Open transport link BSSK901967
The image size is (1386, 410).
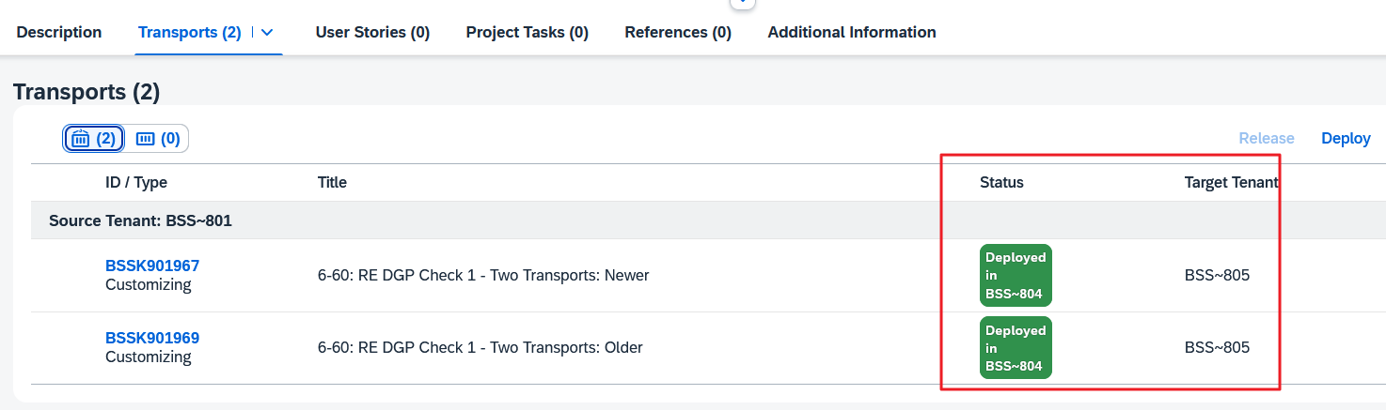pos(152,266)
